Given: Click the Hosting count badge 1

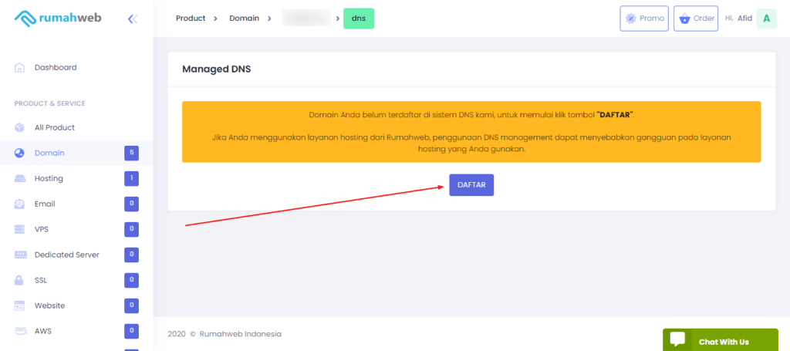Looking at the screenshot, I should 131,178.
